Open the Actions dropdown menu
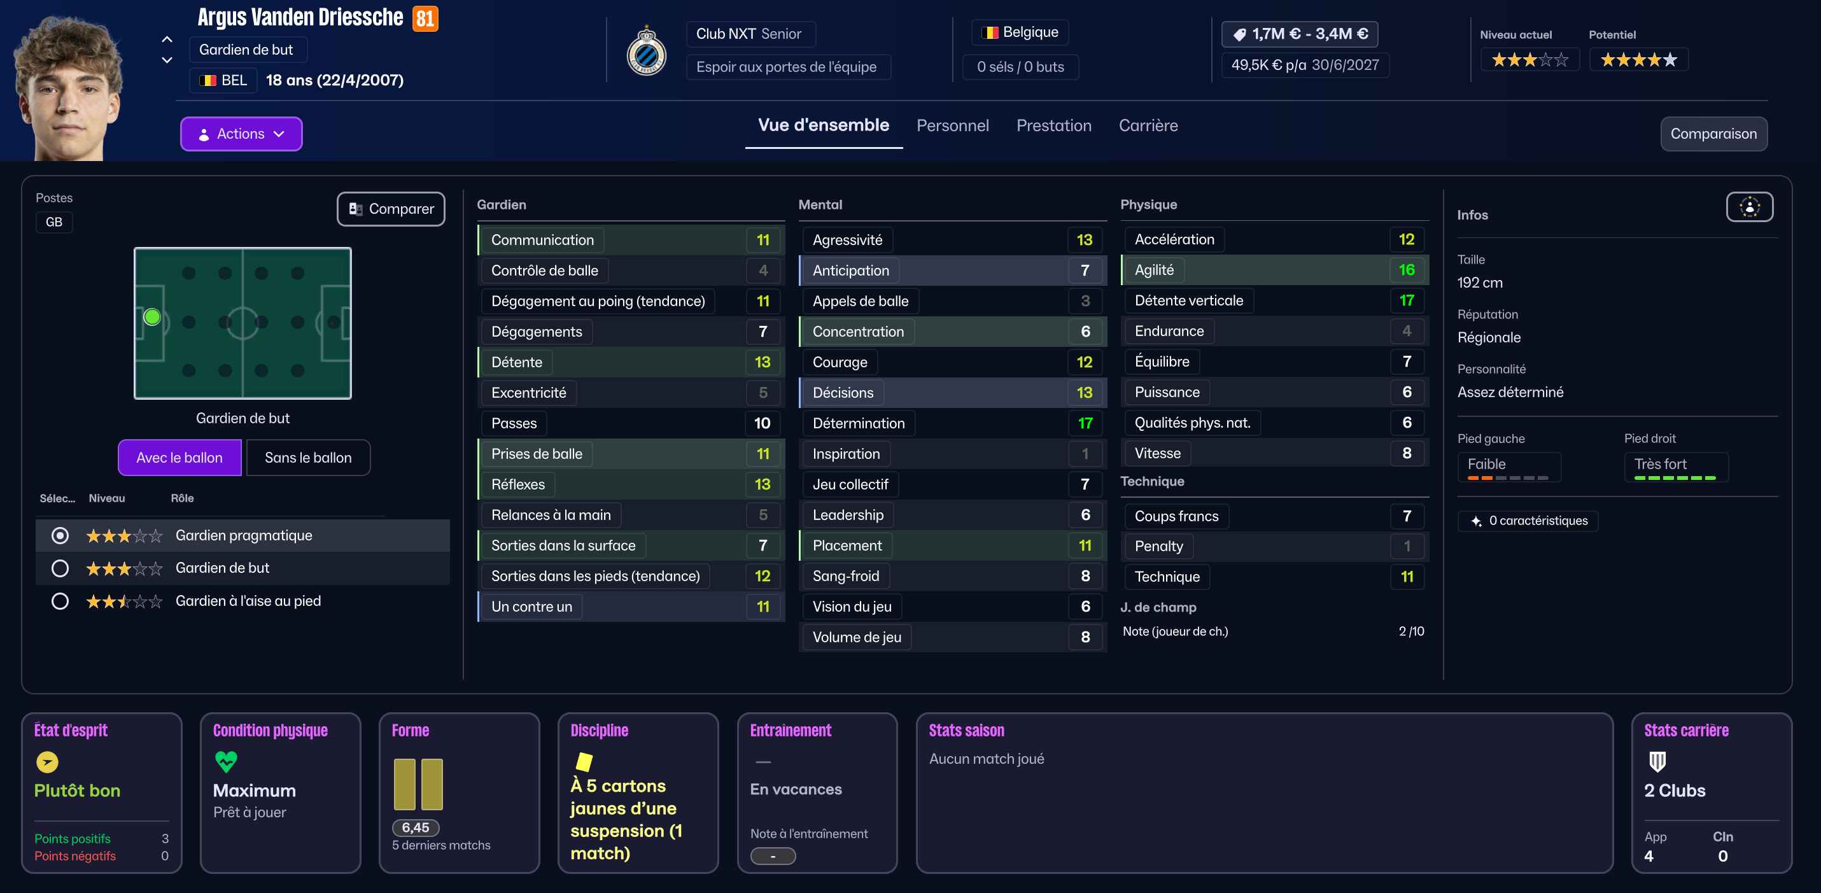The image size is (1821, 893). (241, 134)
